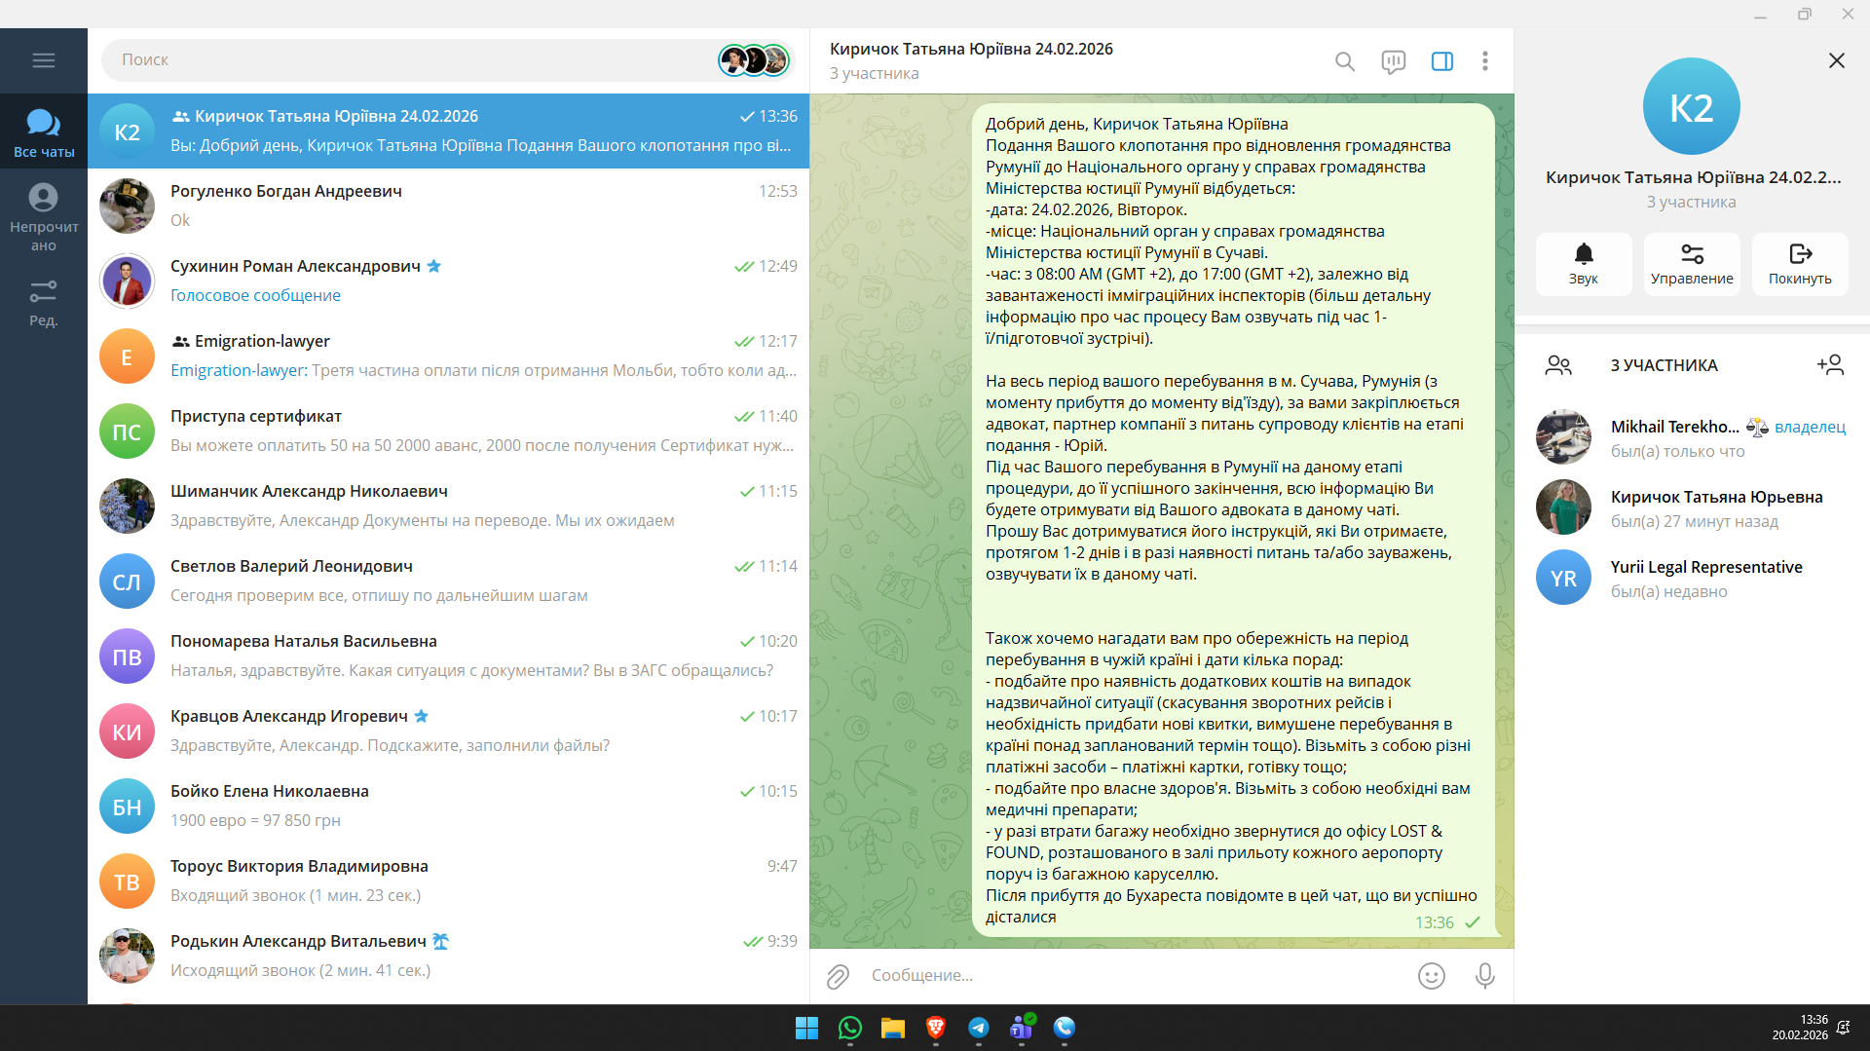Toggle the right info side panel

pos(1442,61)
